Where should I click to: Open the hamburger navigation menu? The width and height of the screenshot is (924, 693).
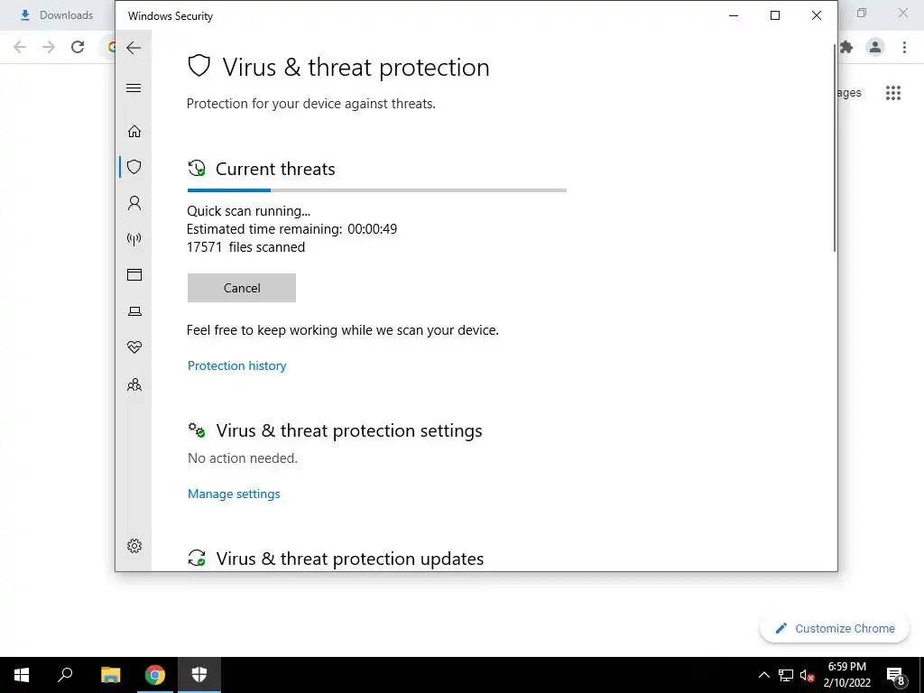[134, 88]
